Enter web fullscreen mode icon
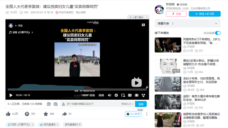228x128 pixels. [x=136, y=95]
